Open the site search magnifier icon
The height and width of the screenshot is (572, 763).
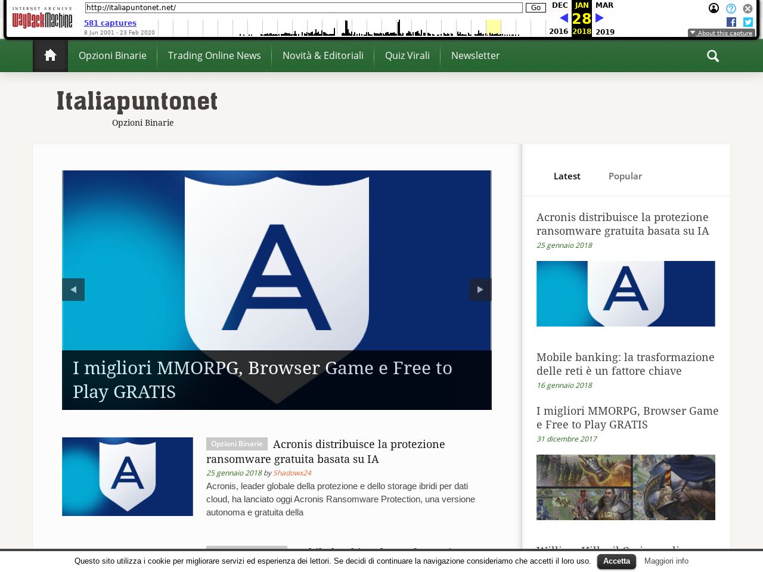[x=712, y=56]
